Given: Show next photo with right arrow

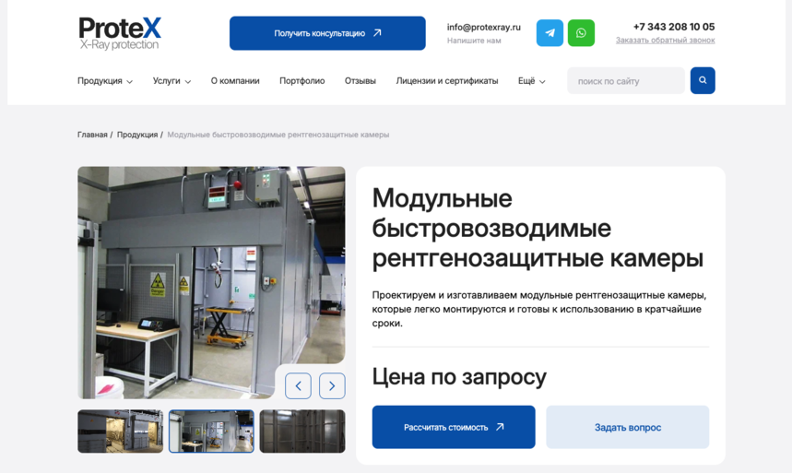Looking at the screenshot, I should tap(332, 386).
